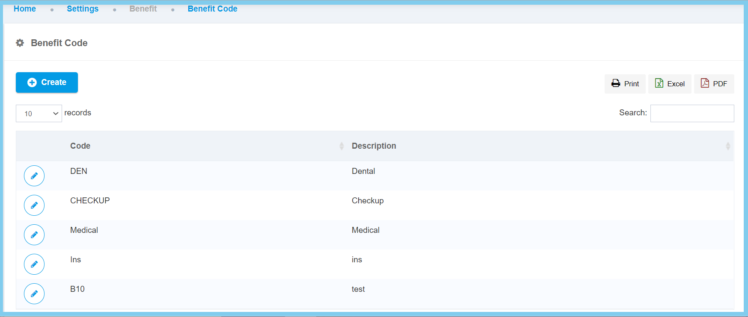This screenshot has height=317, width=748.
Task: Select the CHECKUP code cell
Action: 90,201
